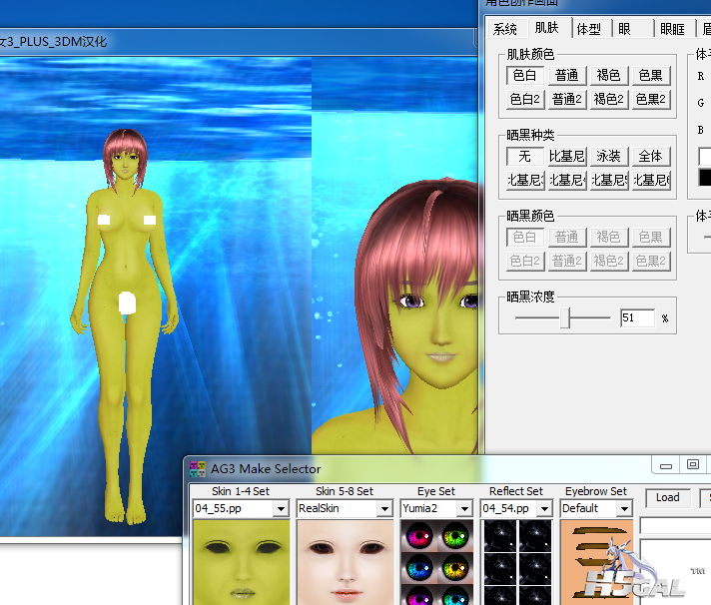This screenshot has width=711, height=605.
Task: Select the magenta eye thumbnail in Eye Set
Action: coord(417,536)
